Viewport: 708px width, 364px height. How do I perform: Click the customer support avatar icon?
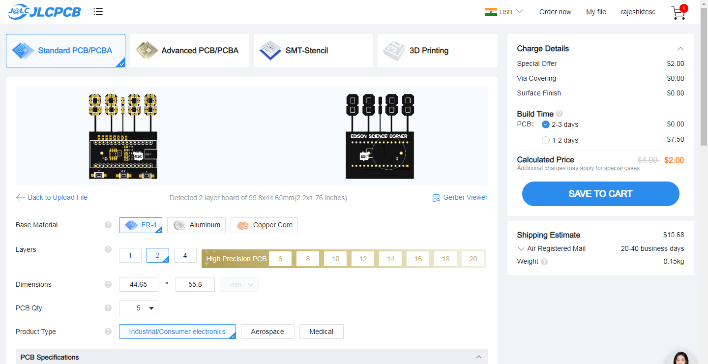click(681, 358)
